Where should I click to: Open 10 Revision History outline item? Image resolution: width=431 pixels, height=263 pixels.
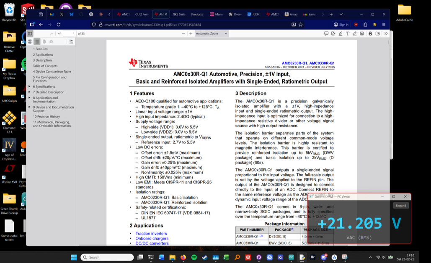tap(46, 116)
